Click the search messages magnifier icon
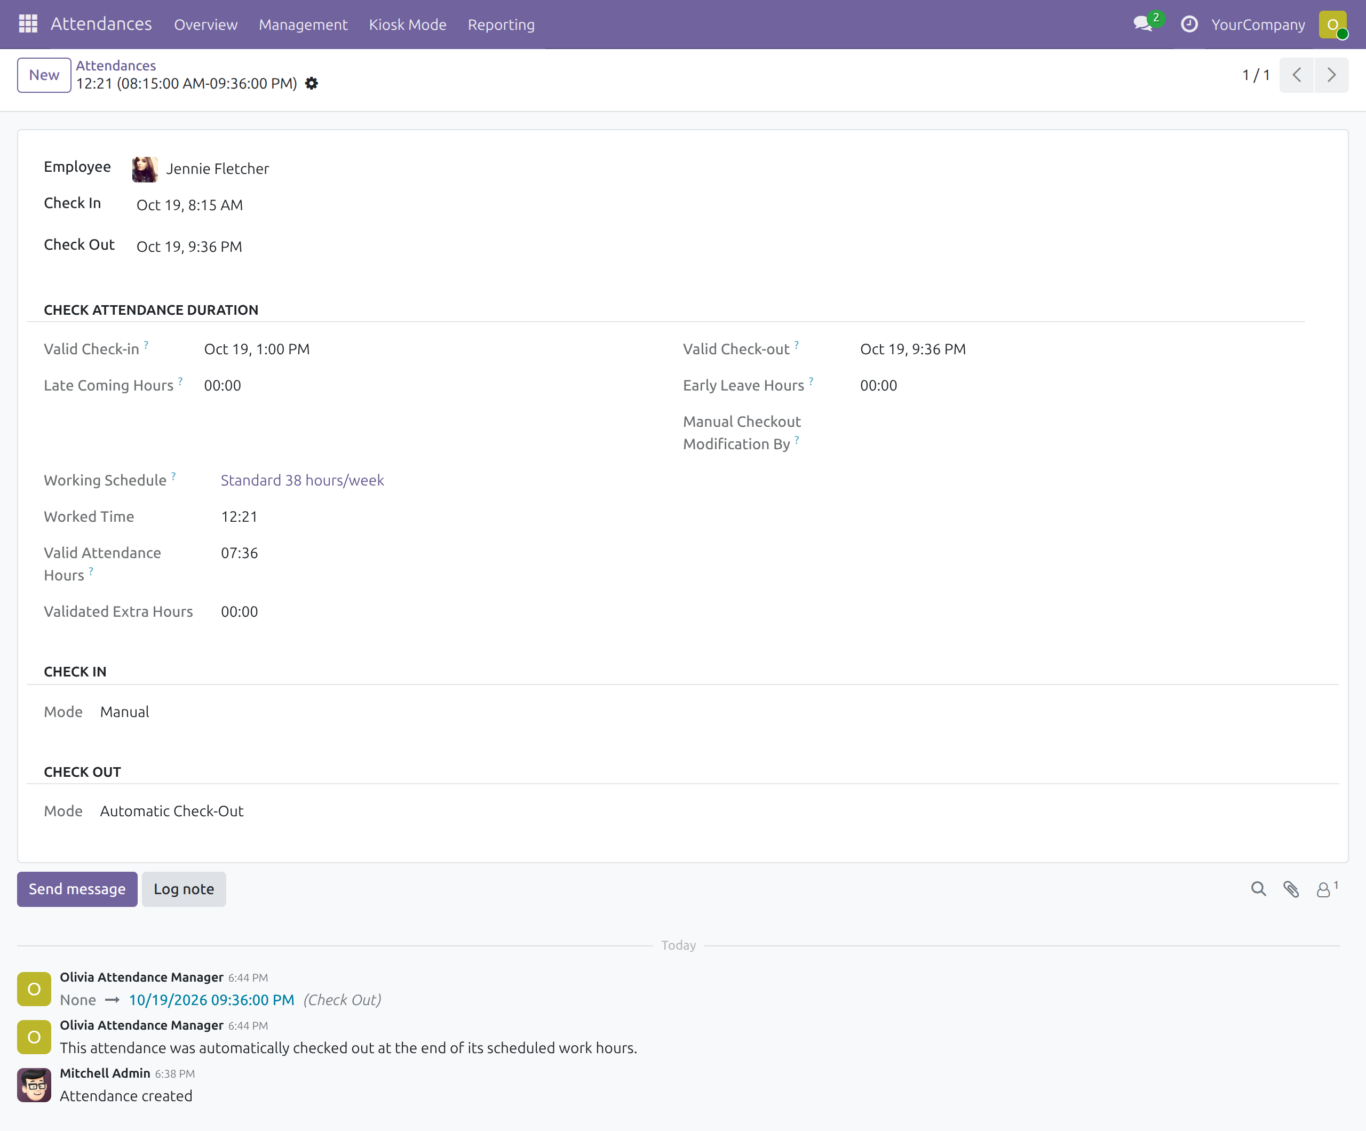 click(1259, 889)
